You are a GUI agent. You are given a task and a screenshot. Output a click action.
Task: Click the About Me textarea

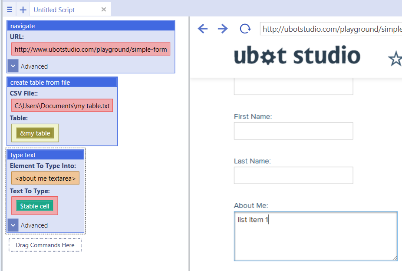point(316,236)
